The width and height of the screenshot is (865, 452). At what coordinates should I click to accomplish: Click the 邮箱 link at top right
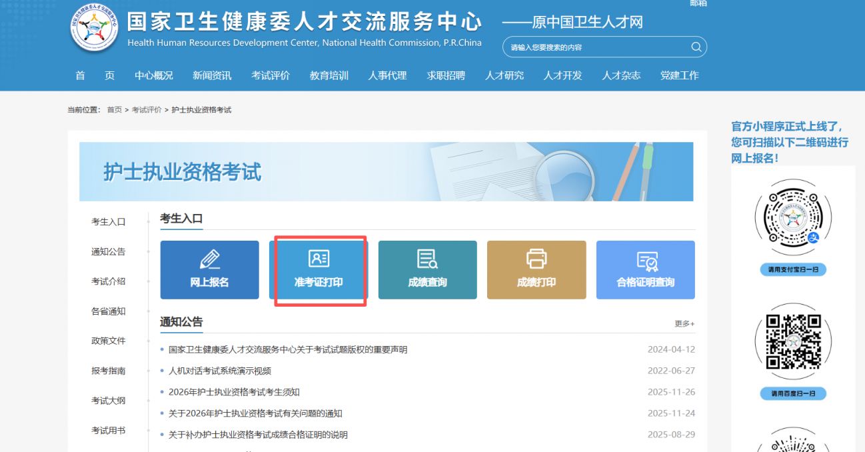(x=699, y=4)
